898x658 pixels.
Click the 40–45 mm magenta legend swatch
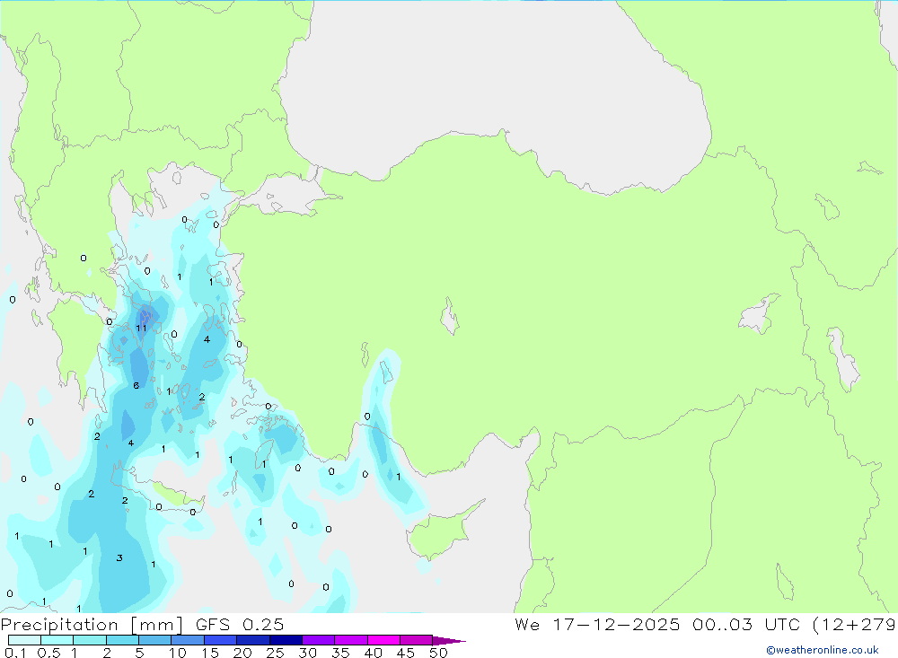click(x=383, y=640)
